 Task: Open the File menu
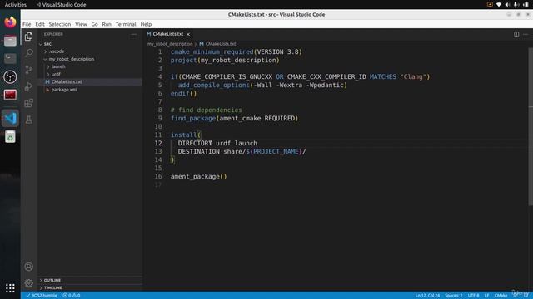[27, 24]
